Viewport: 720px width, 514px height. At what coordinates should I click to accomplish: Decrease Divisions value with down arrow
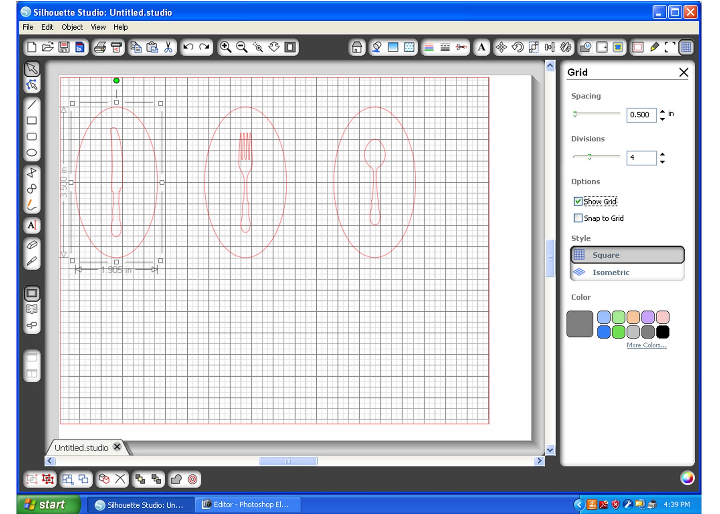(662, 161)
